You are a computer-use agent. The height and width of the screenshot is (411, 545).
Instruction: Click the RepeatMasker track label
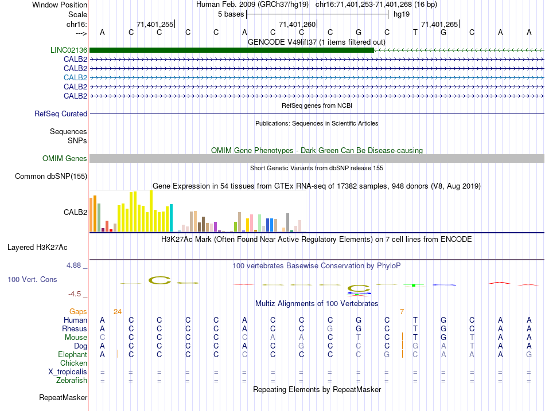pyautogui.click(x=63, y=397)
